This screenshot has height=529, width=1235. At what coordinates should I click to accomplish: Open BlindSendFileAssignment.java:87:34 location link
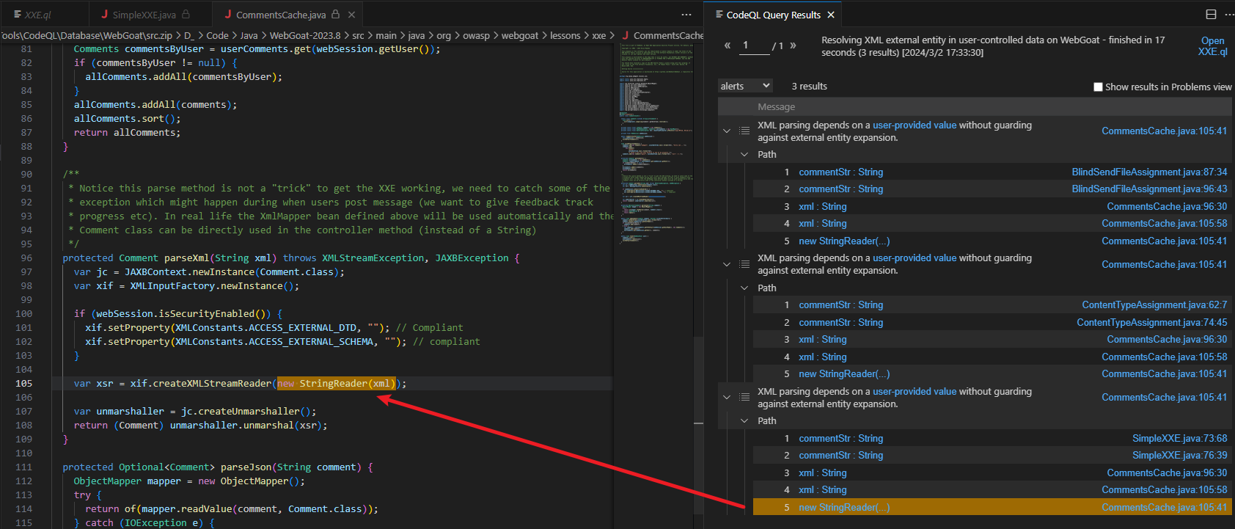coord(1149,172)
